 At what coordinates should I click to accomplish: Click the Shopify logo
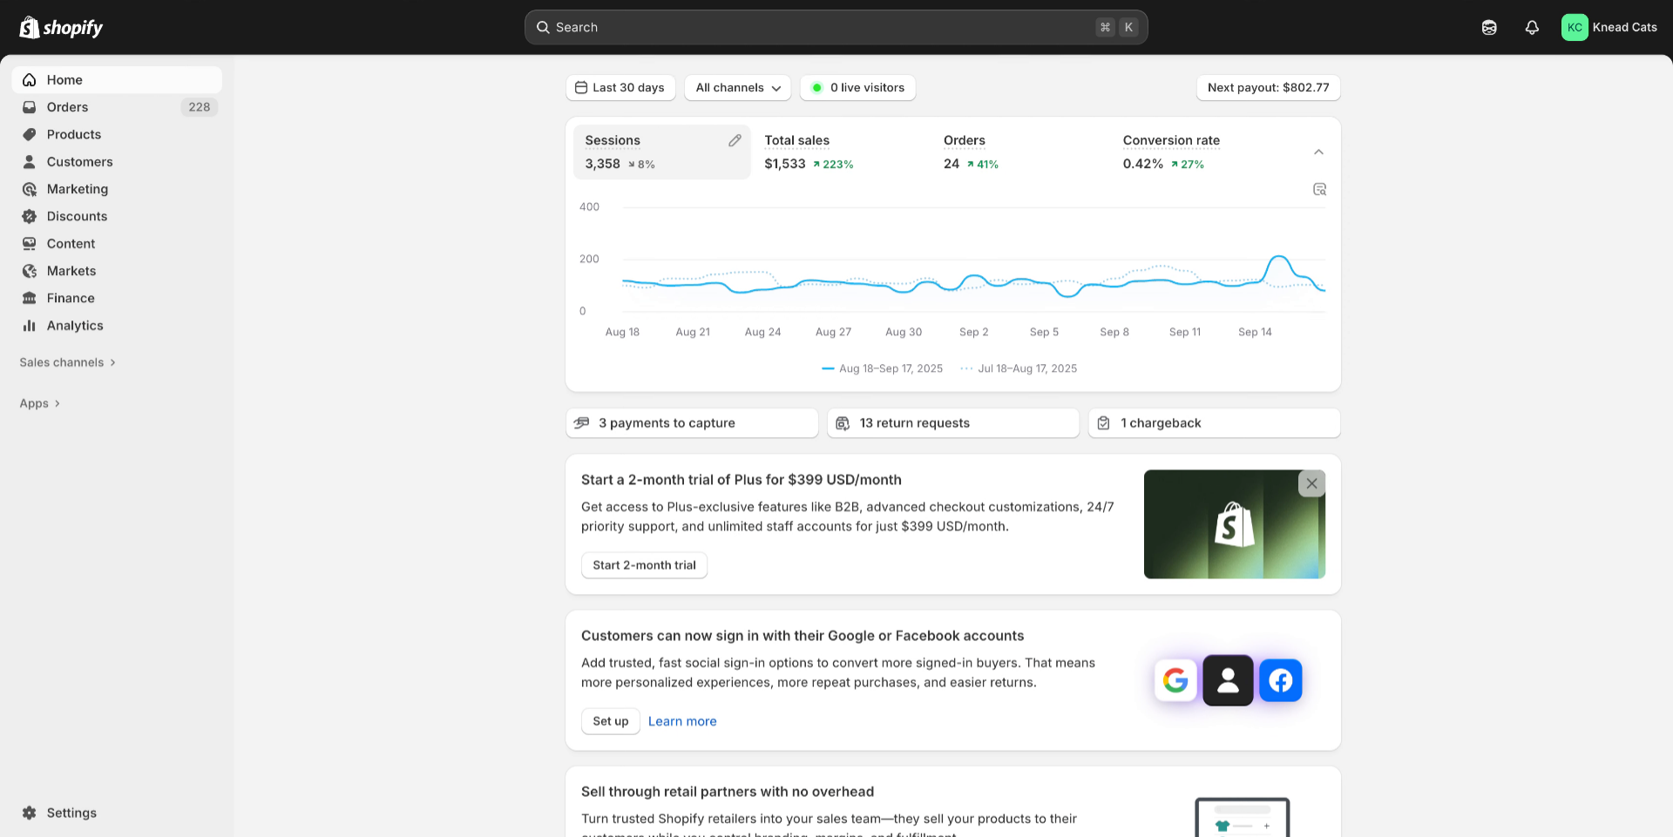coord(61,28)
